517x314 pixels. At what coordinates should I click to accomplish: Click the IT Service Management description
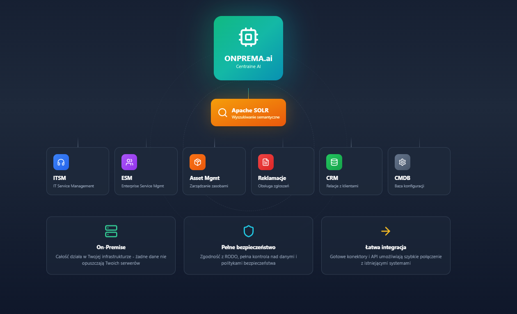click(73, 186)
